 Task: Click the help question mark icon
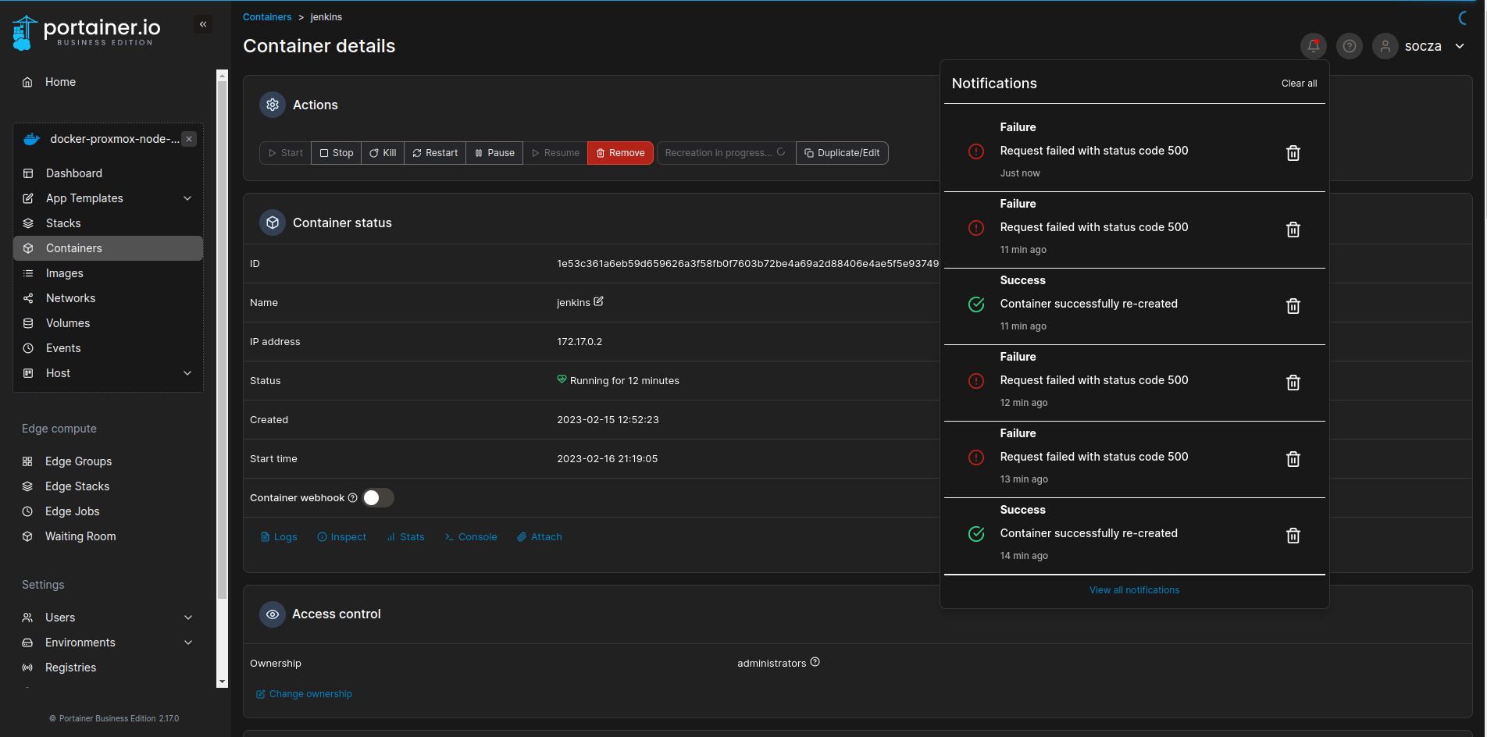pyautogui.click(x=1349, y=45)
